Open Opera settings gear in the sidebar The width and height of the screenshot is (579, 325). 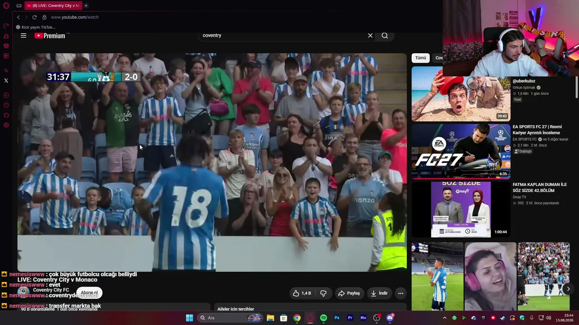6,125
